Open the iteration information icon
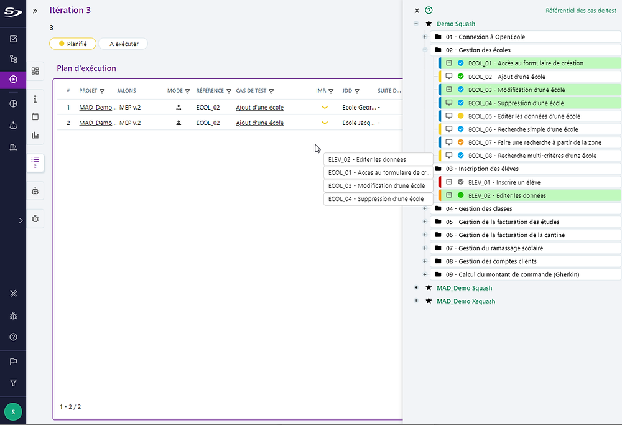This screenshot has width=622, height=425. (x=35, y=99)
